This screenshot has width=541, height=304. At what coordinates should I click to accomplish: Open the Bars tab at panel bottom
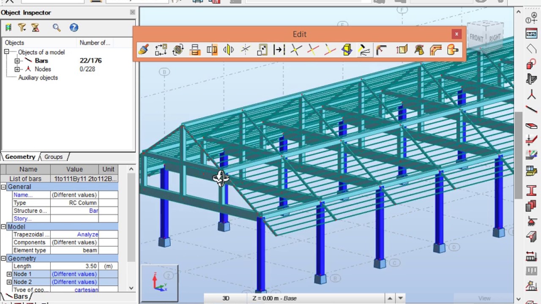(x=20, y=296)
